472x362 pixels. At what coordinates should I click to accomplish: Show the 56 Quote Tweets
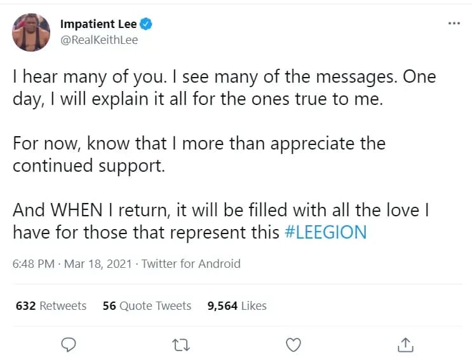pos(147,306)
